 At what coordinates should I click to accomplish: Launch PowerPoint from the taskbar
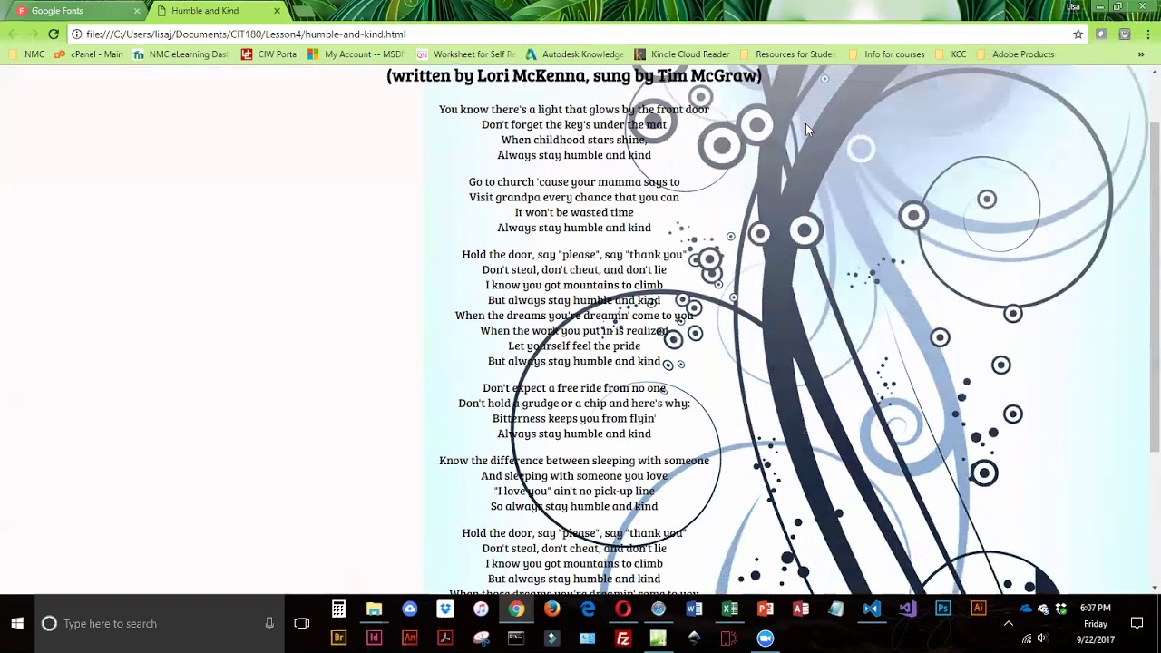pos(765,609)
